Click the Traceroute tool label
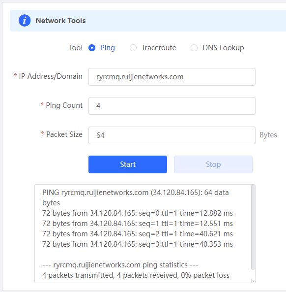 coord(159,48)
